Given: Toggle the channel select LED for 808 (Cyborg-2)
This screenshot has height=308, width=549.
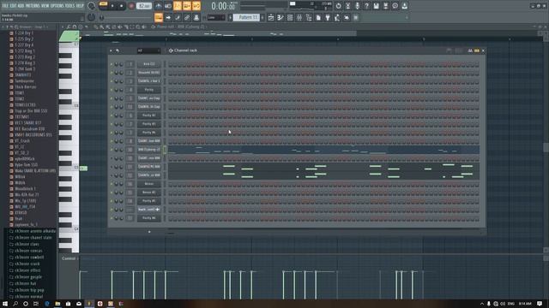Looking at the screenshot, I should (x=165, y=150).
